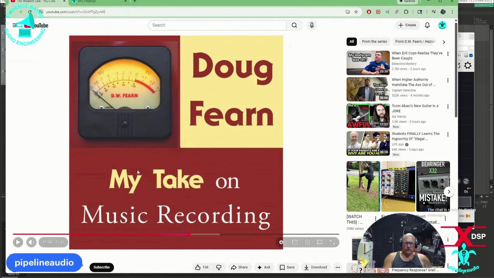Open YouTube notifications bell

point(427,25)
